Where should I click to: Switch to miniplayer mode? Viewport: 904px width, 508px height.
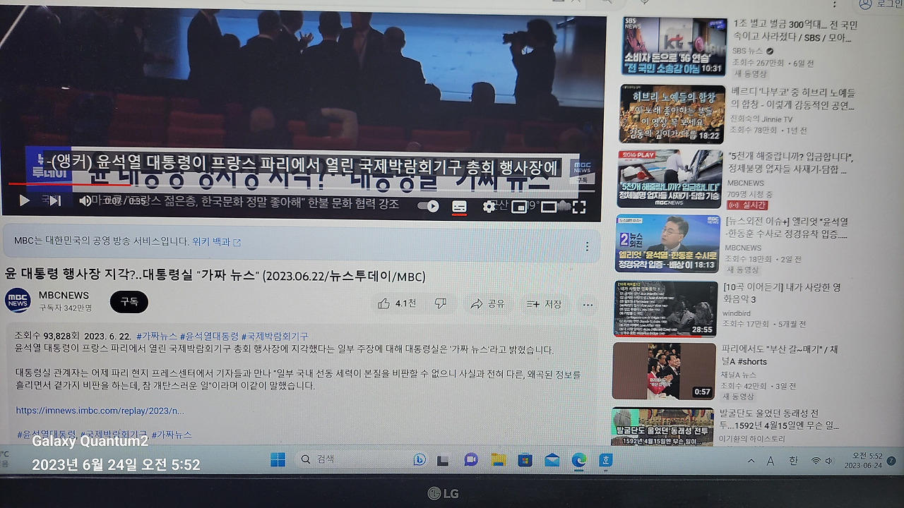(x=519, y=207)
